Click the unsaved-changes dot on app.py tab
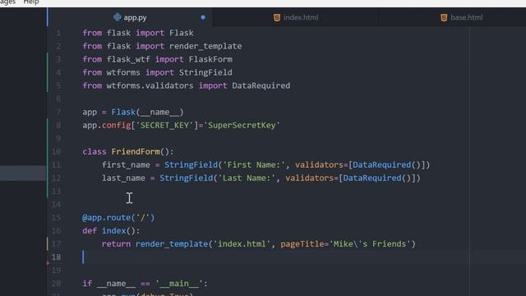Viewport: 526px width, 296px height. pyautogui.click(x=203, y=17)
